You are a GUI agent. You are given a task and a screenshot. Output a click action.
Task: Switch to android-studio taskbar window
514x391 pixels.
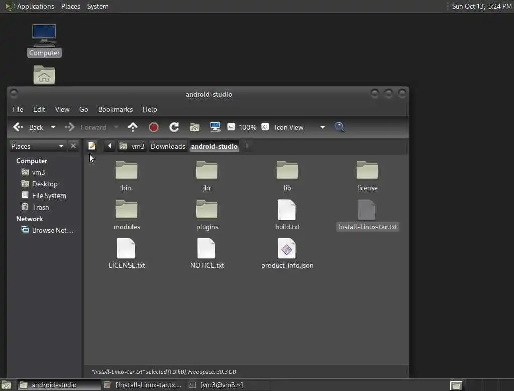pyautogui.click(x=59, y=385)
